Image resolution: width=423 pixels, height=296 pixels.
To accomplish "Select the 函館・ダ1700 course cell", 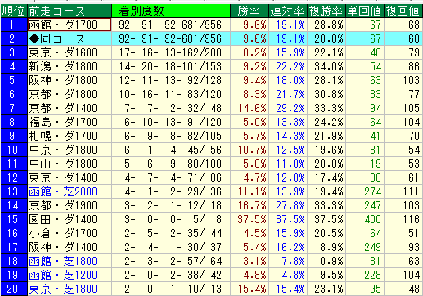I will (70, 25).
